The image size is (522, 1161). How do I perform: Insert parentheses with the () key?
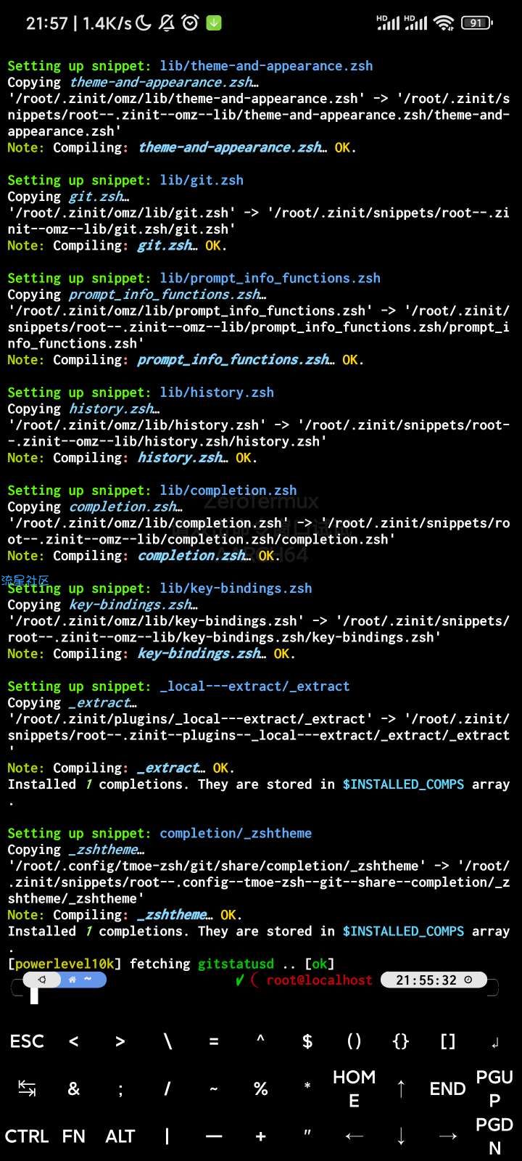354,1041
